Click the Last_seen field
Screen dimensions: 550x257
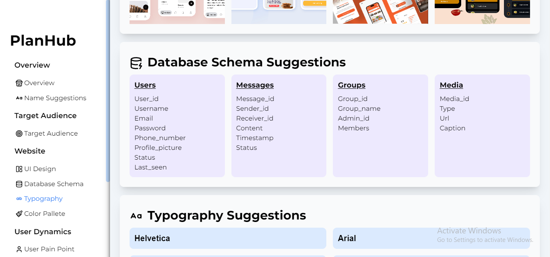tap(150, 167)
